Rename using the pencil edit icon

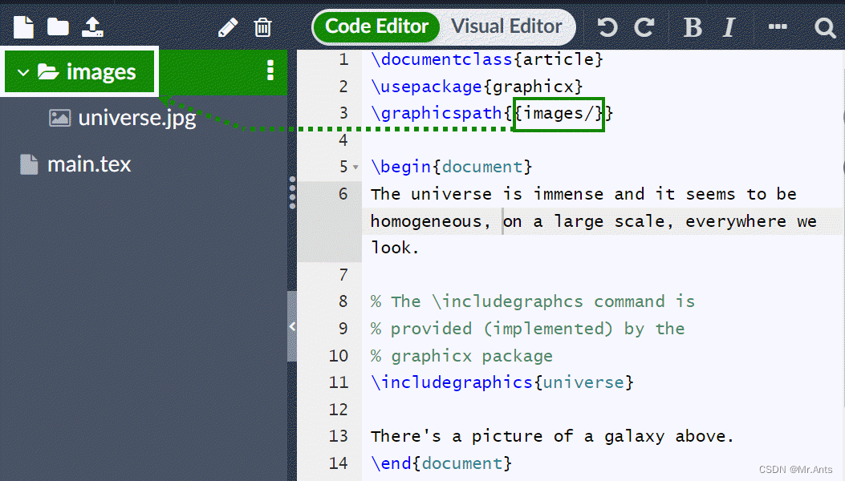(x=228, y=26)
